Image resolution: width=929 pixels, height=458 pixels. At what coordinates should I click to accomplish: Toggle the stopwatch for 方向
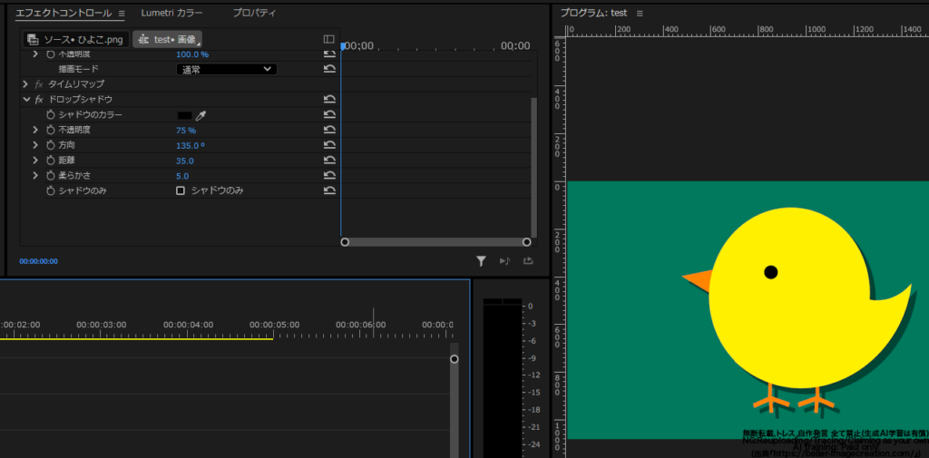click(x=51, y=145)
